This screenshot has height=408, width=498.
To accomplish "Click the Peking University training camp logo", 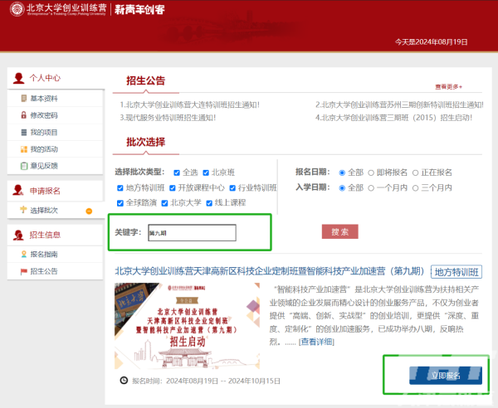I will (x=58, y=9).
